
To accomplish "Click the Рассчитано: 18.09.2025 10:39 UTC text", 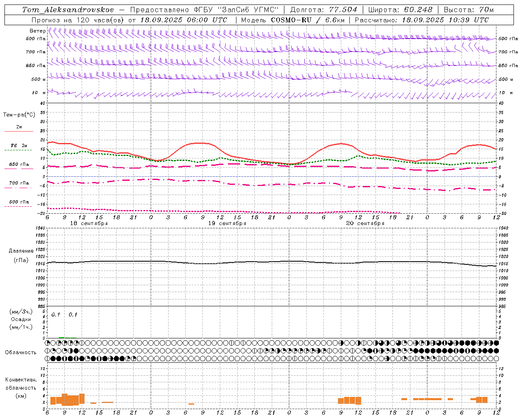I will pos(422,20).
